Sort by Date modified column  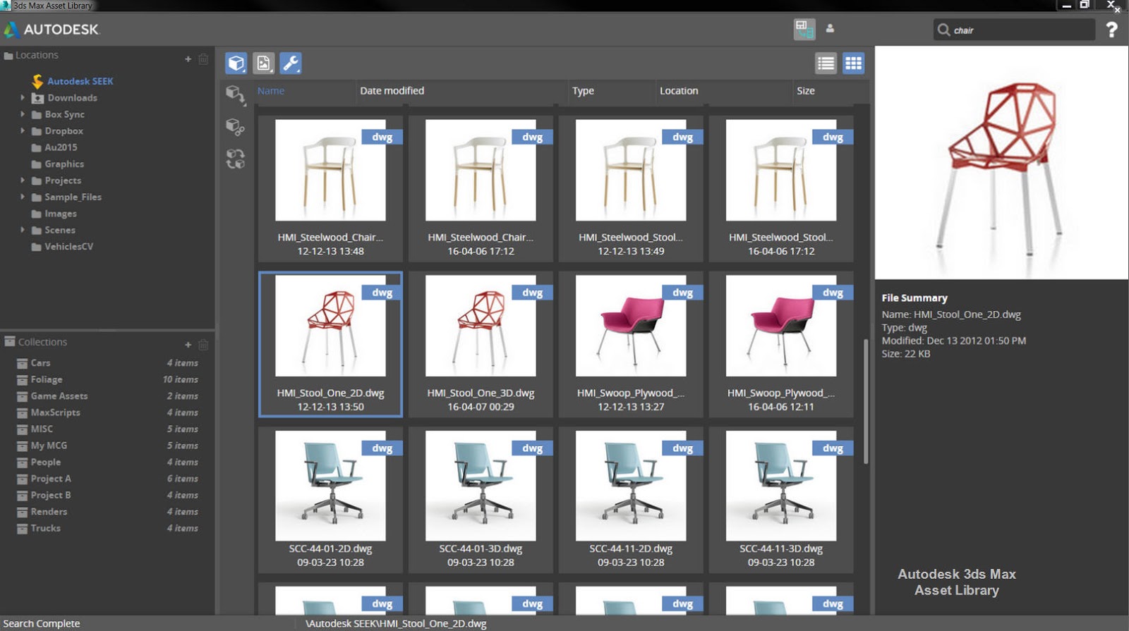(x=392, y=91)
